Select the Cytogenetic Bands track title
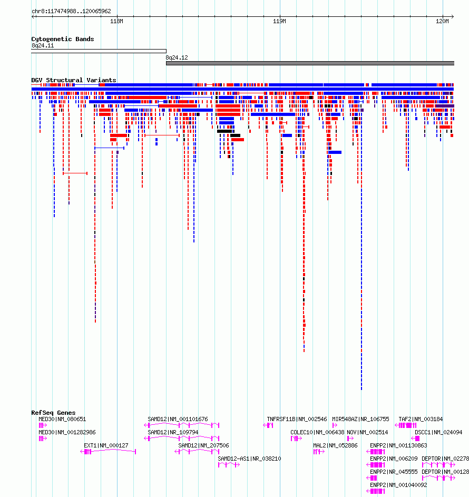 [62, 39]
